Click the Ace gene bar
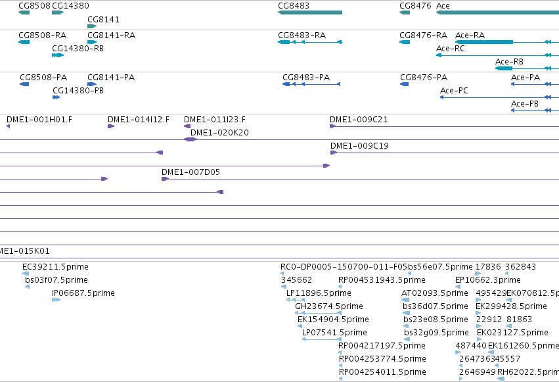The width and height of the screenshot is (559, 382). pos(498,12)
